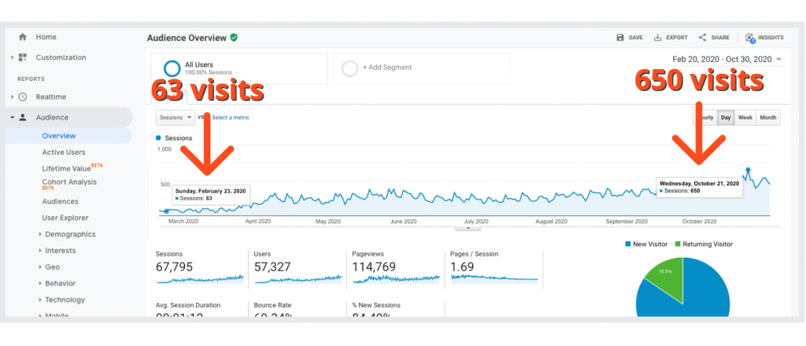The height and width of the screenshot is (346, 806).
Task: Click the New Visitor blue legend swatch
Action: tap(627, 245)
